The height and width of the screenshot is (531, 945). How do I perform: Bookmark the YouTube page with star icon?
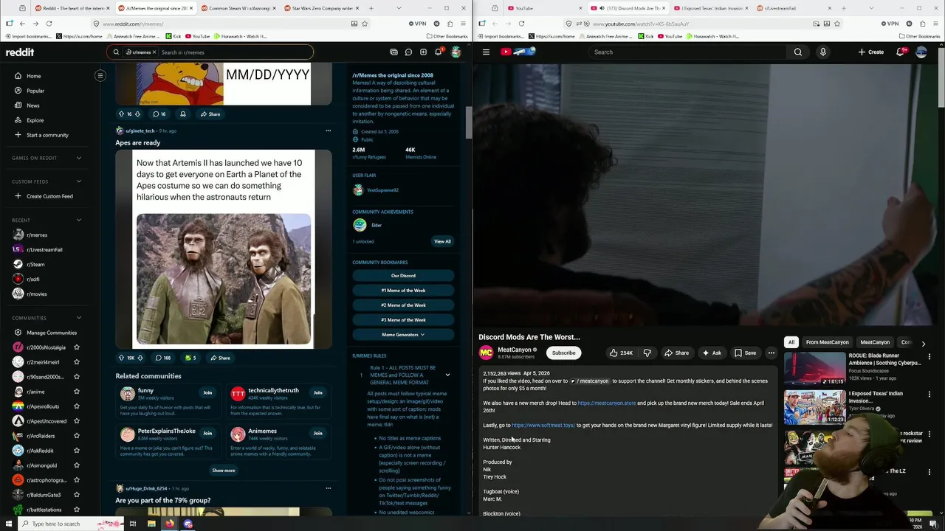pos(837,24)
